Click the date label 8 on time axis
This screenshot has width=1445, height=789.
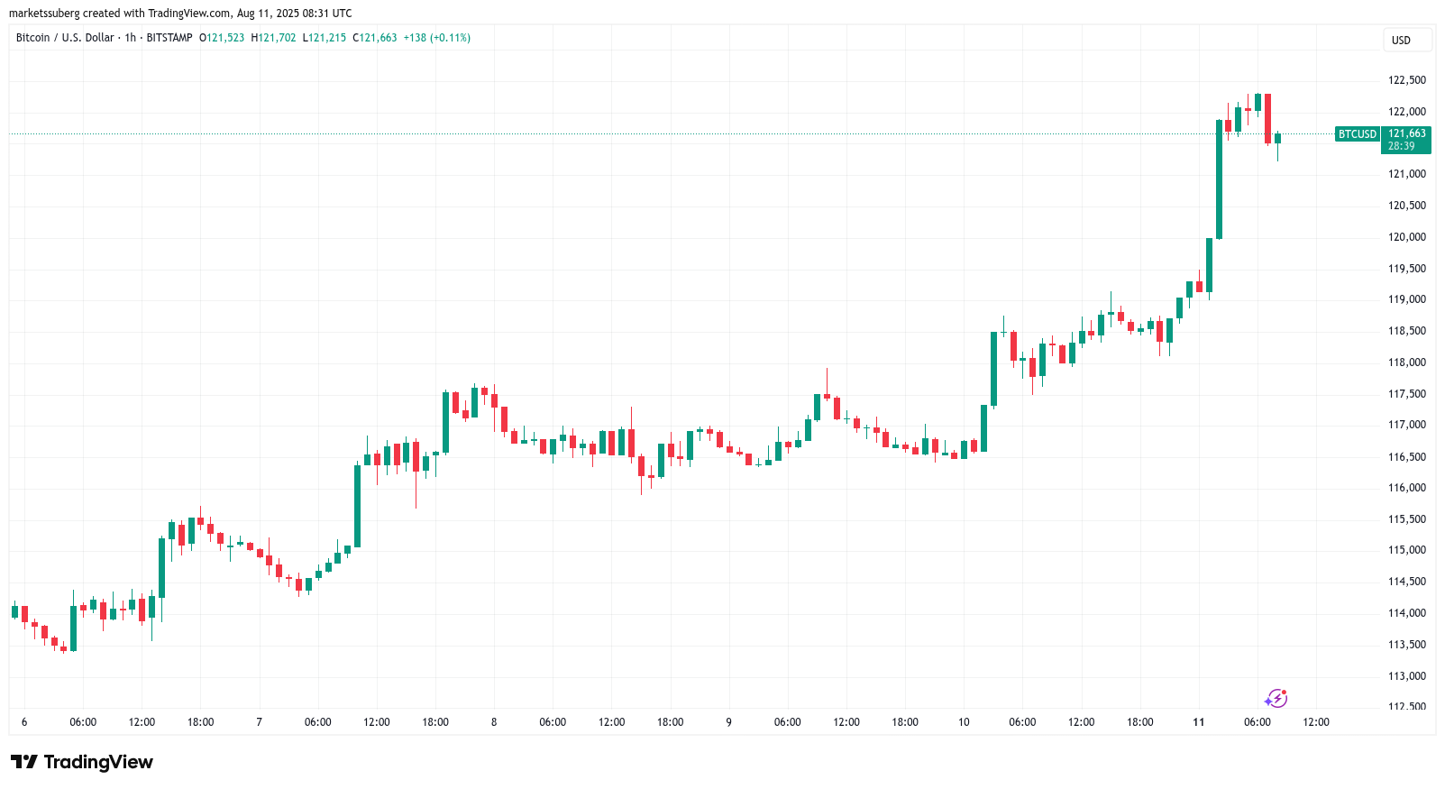494,722
